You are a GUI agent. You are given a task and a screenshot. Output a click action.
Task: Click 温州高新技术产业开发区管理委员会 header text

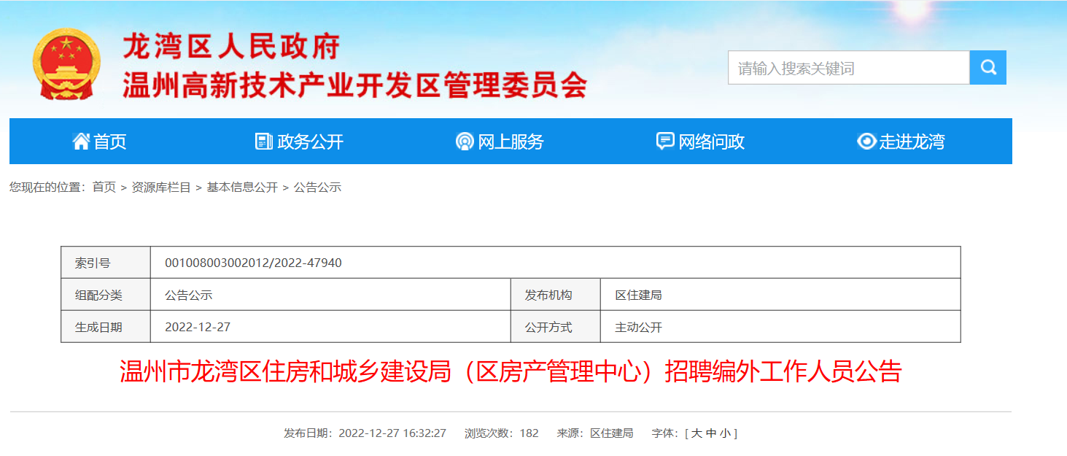pos(354,85)
